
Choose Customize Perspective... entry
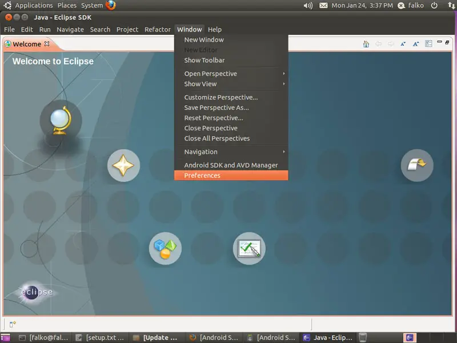coord(231,97)
